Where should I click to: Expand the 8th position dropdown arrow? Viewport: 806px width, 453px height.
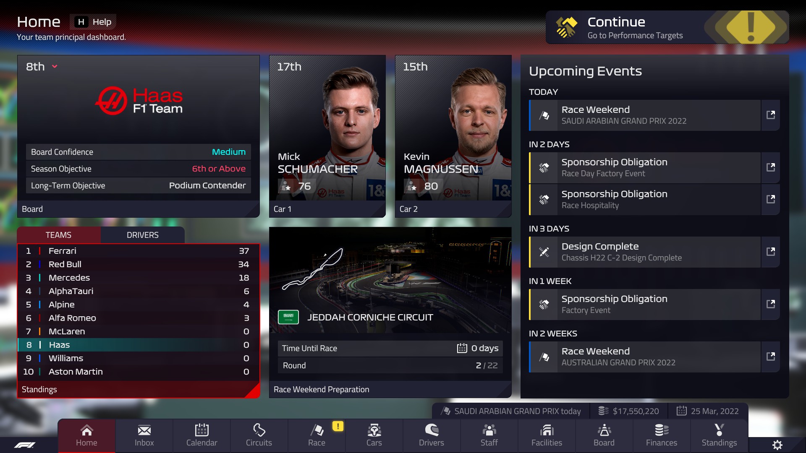(55, 66)
